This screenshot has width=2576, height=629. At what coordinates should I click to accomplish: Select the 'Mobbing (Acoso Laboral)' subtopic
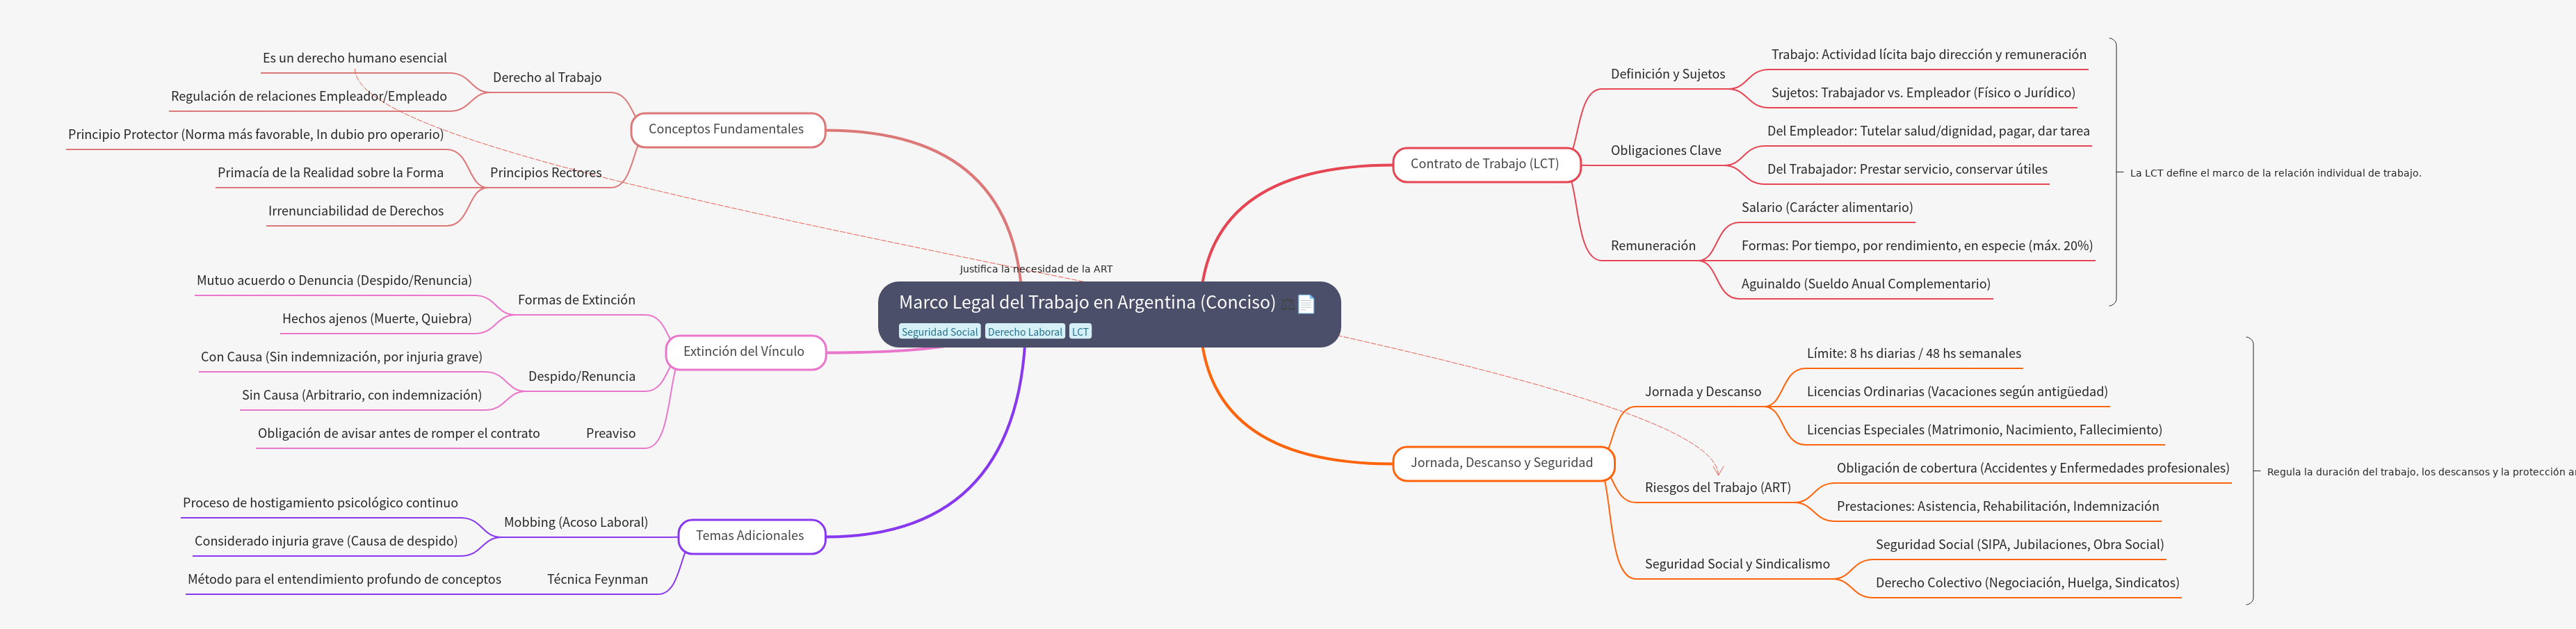point(575,523)
